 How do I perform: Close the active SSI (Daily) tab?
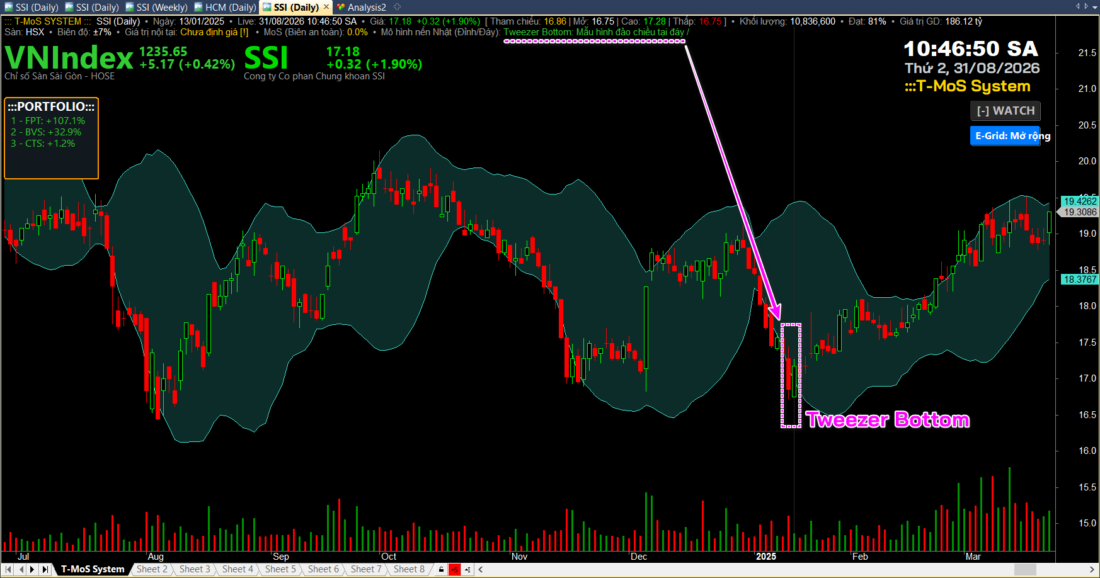click(326, 7)
